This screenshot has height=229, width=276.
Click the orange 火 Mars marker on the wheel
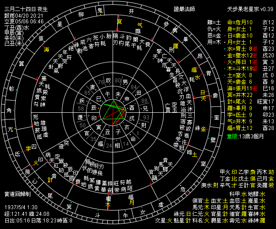tap(35, 167)
